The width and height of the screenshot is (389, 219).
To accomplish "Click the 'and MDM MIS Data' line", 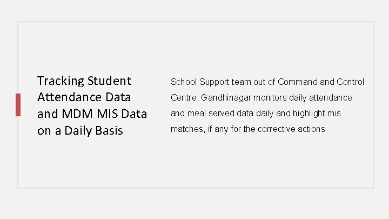I will (x=92, y=114).
